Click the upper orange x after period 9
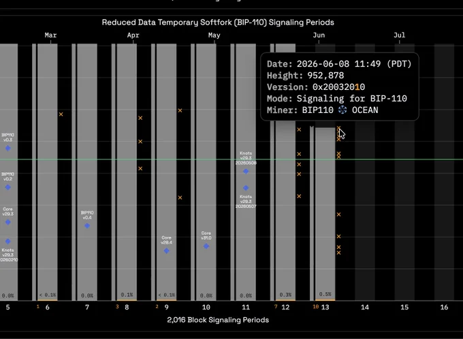 (180, 110)
